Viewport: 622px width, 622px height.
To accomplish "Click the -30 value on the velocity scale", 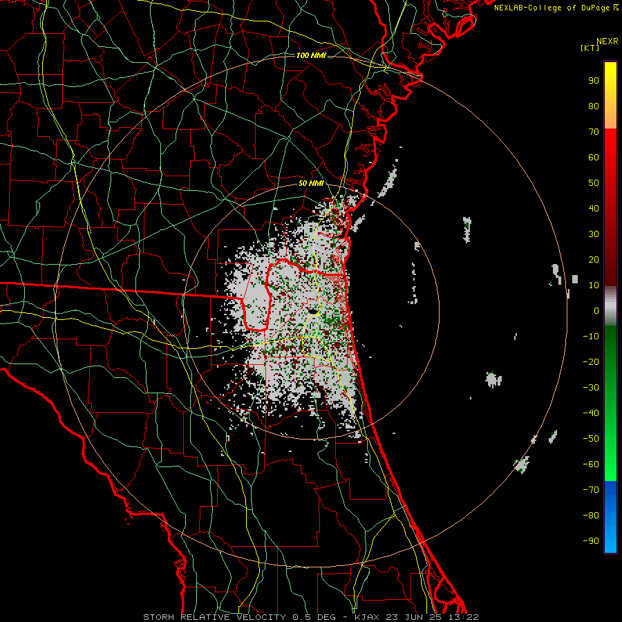I will pyautogui.click(x=591, y=388).
